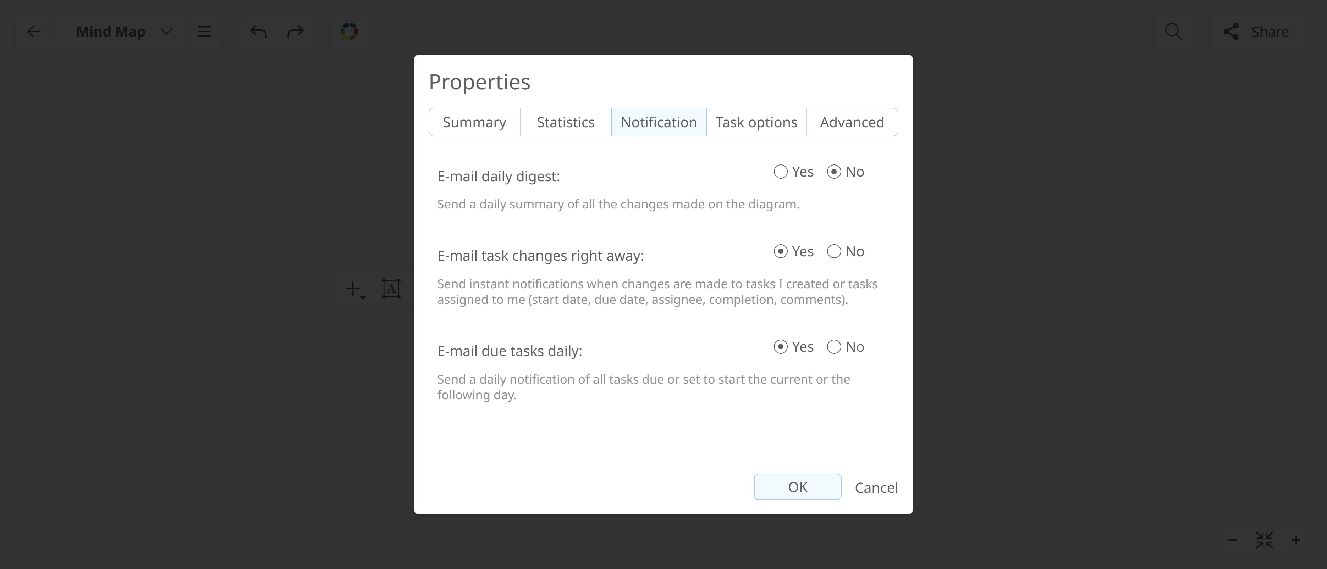This screenshot has height=569, width=1327.
Task: Click the back arrow icon
Action: click(34, 32)
